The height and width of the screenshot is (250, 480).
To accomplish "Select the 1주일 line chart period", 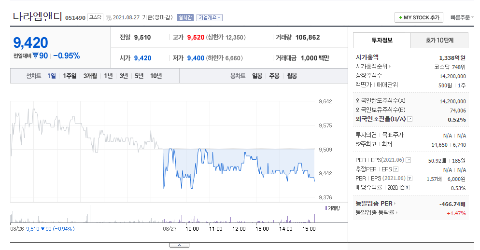I will (x=70, y=76).
